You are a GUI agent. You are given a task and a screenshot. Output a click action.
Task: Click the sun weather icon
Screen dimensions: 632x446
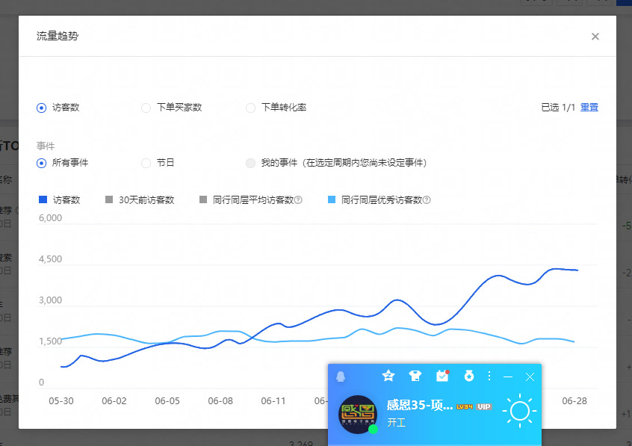pyautogui.click(x=519, y=411)
